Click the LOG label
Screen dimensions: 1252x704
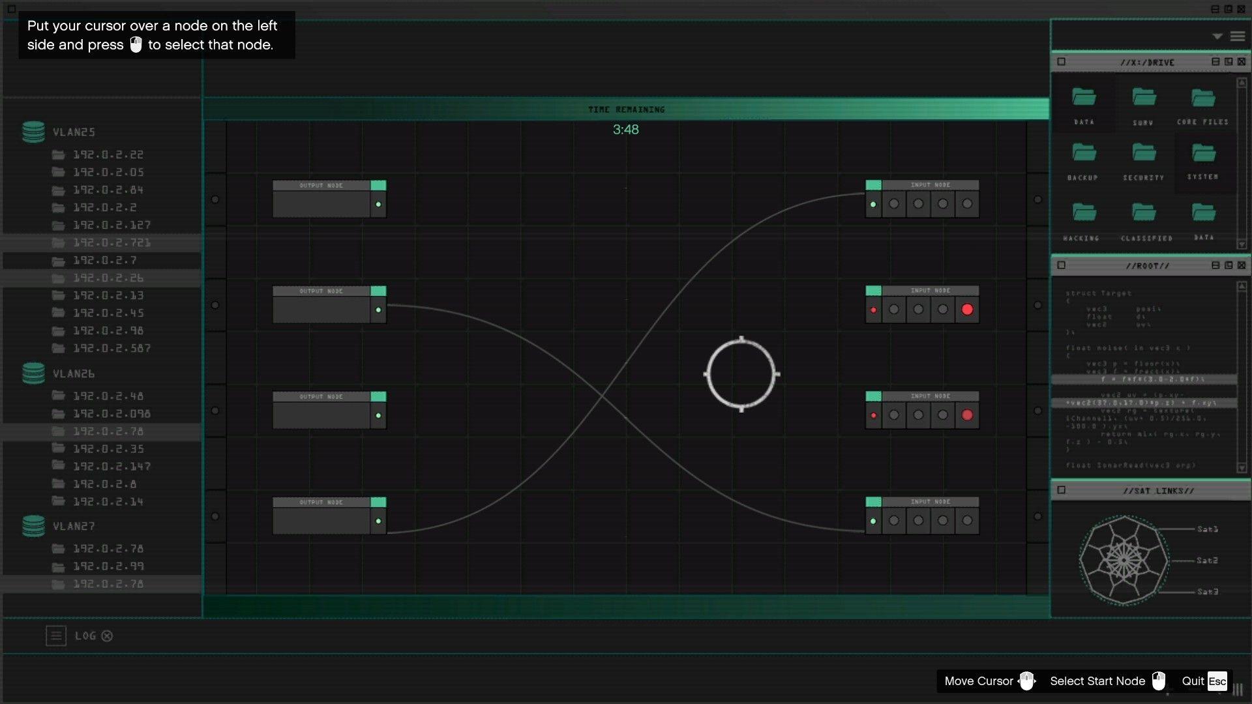[85, 636]
